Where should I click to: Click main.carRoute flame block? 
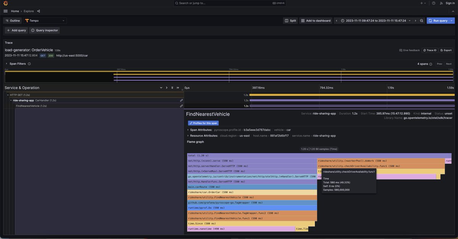[x=252, y=187]
